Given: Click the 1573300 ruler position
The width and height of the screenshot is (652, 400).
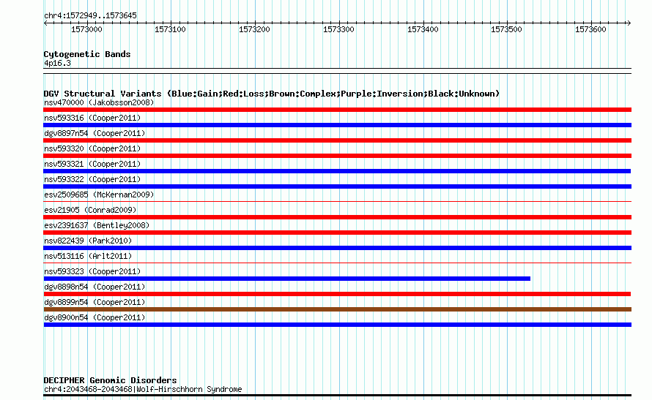Looking at the screenshot, I should pos(339,29).
